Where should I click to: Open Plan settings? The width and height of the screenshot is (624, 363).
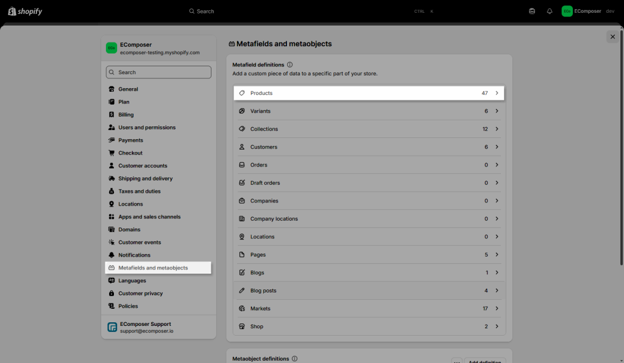click(158, 102)
